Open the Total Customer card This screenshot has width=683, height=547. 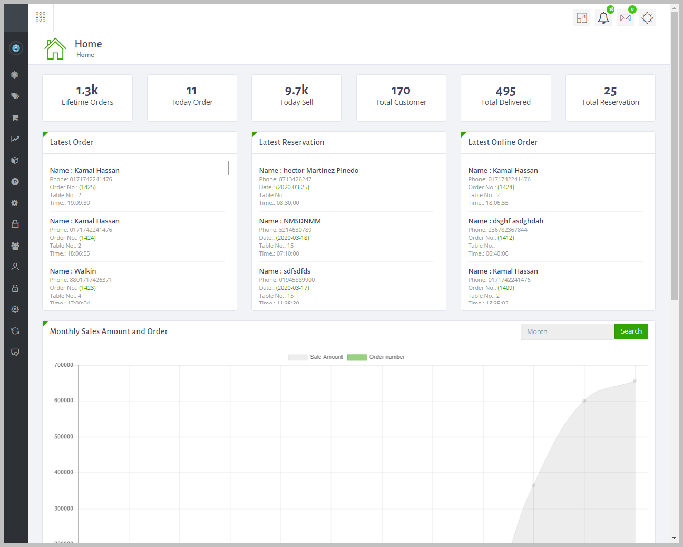401,98
